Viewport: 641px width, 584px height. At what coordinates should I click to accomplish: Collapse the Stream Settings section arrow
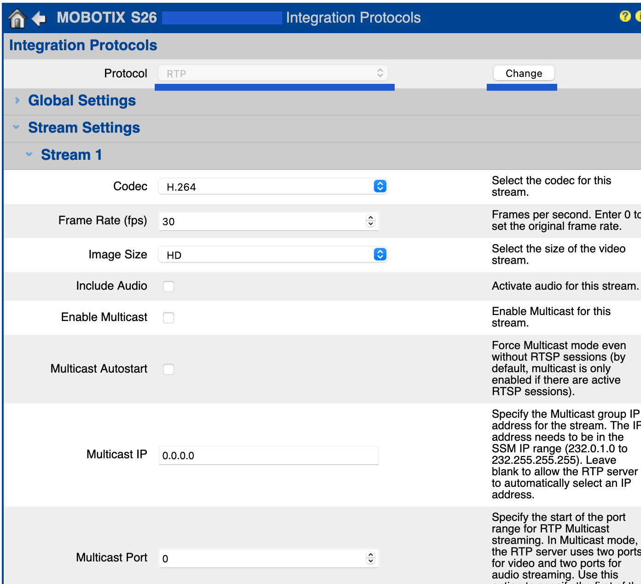(x=17, y=128)
